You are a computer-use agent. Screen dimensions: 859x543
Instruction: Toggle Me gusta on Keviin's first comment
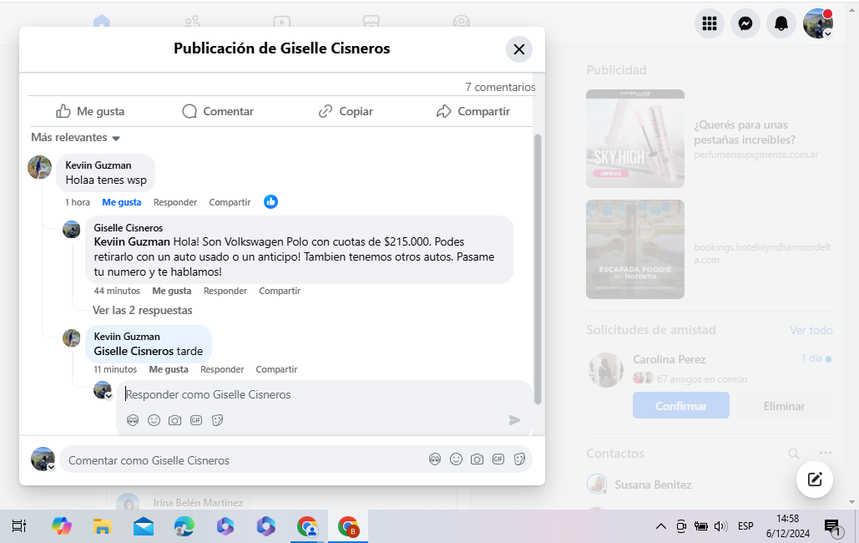[x=122, y=202]
